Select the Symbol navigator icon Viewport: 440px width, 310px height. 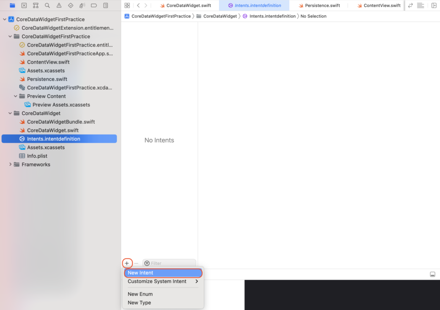click(35, 5)
